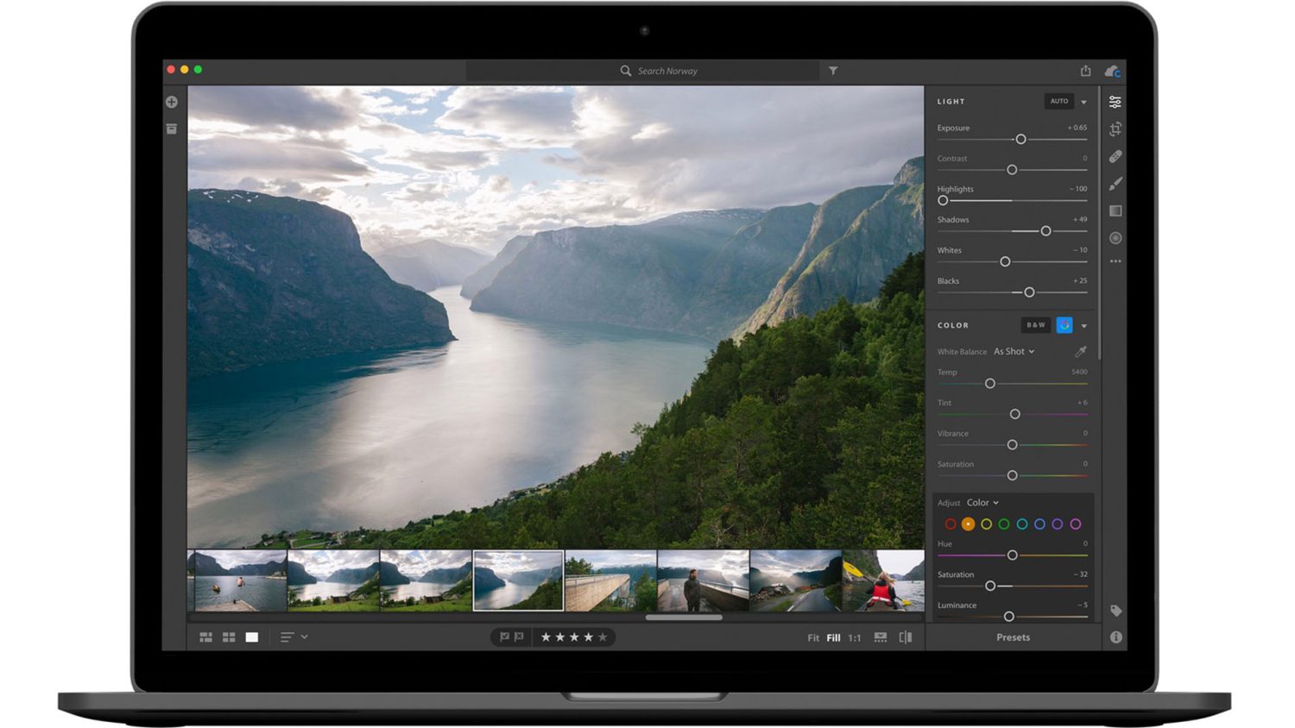This screenshot has height=728, width=1295.
Task: Open the White Balance As Shot dropdown
Action: pyautogui.click(x=1014, y=352)
